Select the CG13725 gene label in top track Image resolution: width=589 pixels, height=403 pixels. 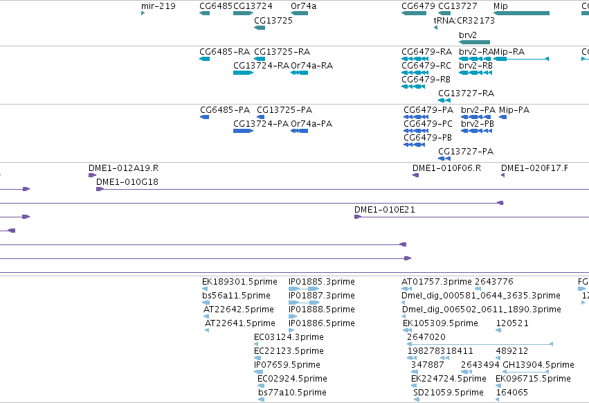273,20
